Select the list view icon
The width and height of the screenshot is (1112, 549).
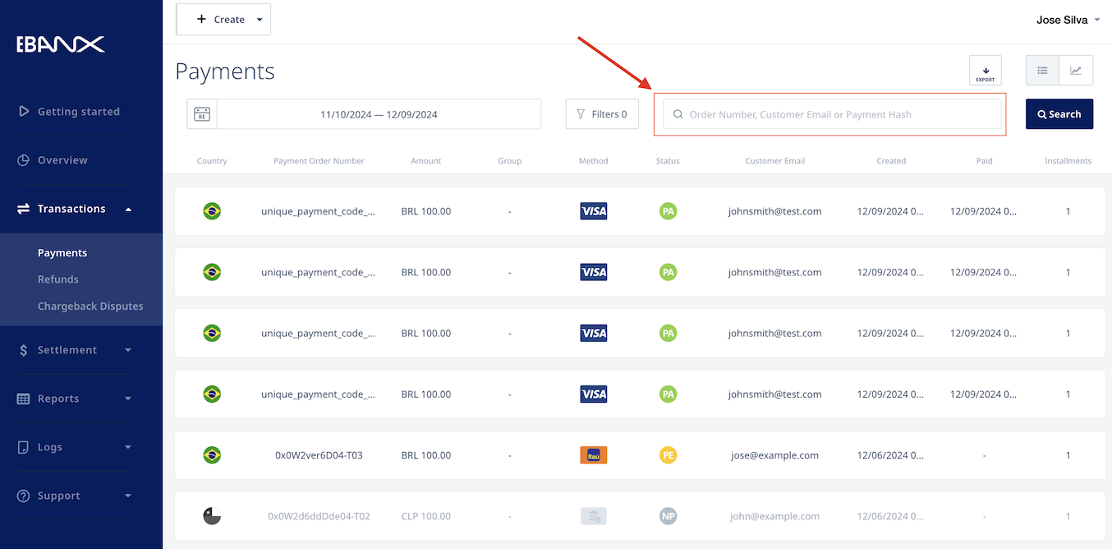[x=1042, y=70]
